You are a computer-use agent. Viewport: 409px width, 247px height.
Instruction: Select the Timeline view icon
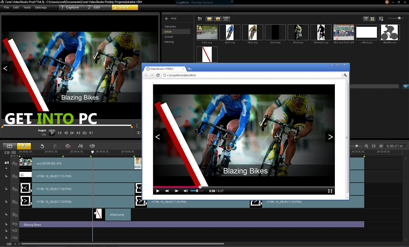click(24, 146)
